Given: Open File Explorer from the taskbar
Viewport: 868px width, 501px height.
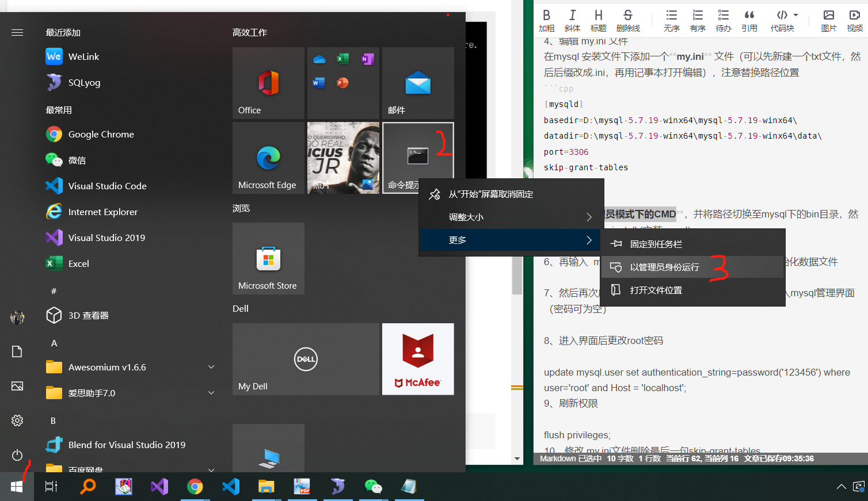Looking at the screenshot, I should pos(266,487).
